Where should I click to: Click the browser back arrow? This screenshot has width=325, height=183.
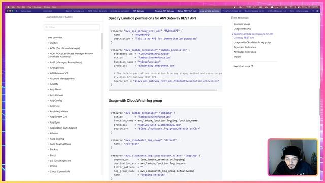17,11
